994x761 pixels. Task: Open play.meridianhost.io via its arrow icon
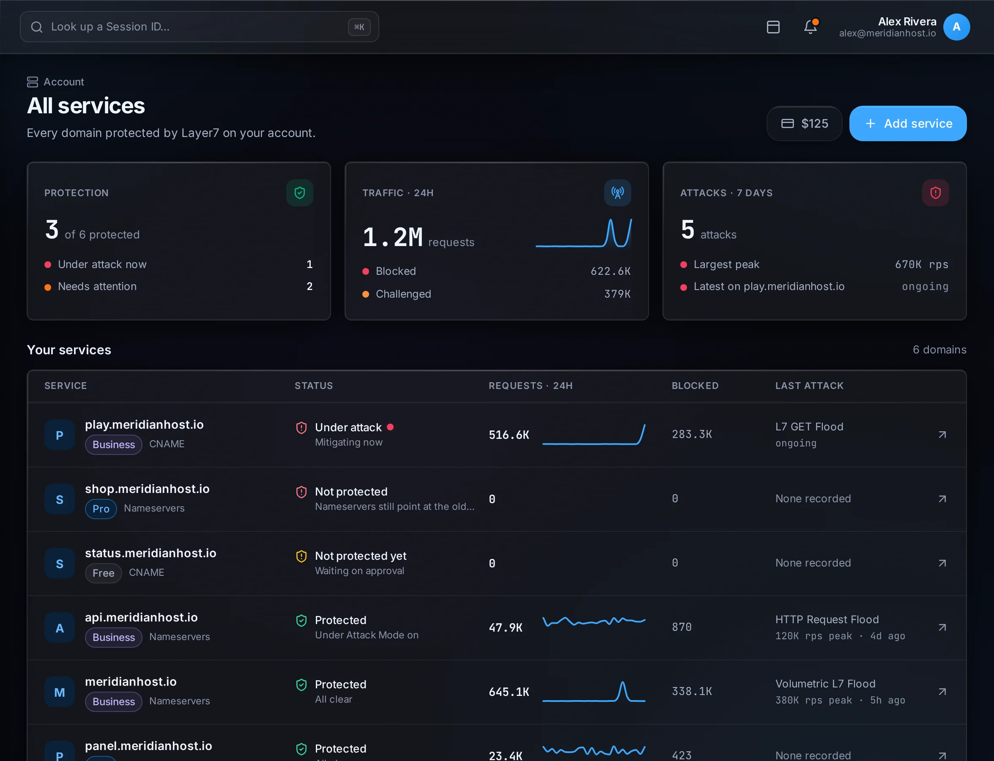click(942, 435)
